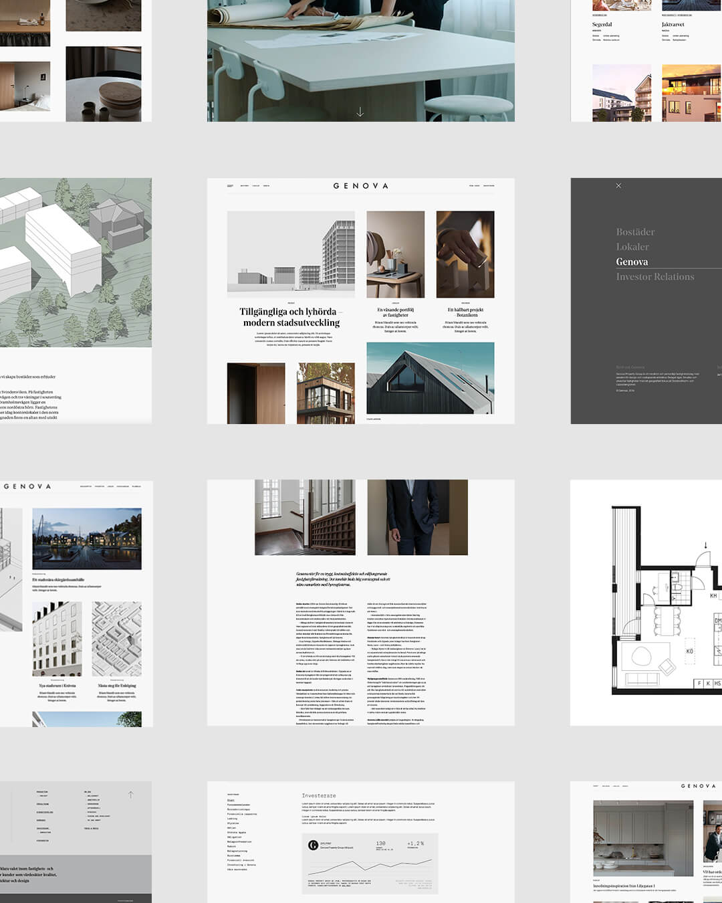The image size is (722, 903).
Task: Open Bostäder in the dark menu
Action: (635, 232)
